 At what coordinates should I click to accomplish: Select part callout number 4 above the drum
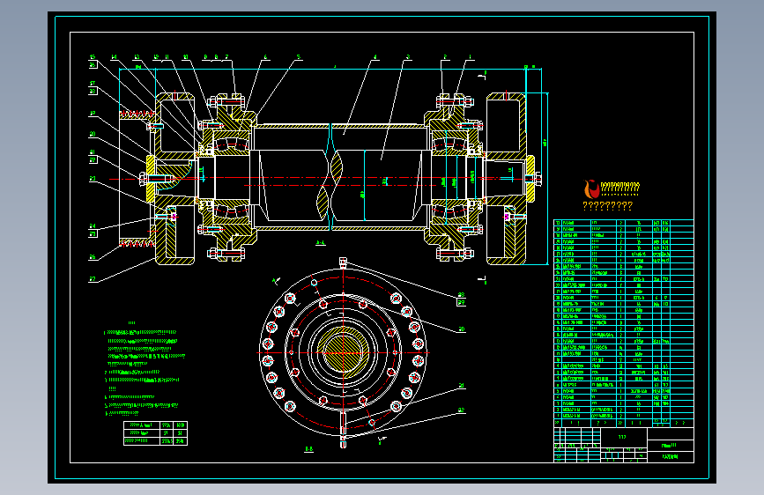click(375, 57)
